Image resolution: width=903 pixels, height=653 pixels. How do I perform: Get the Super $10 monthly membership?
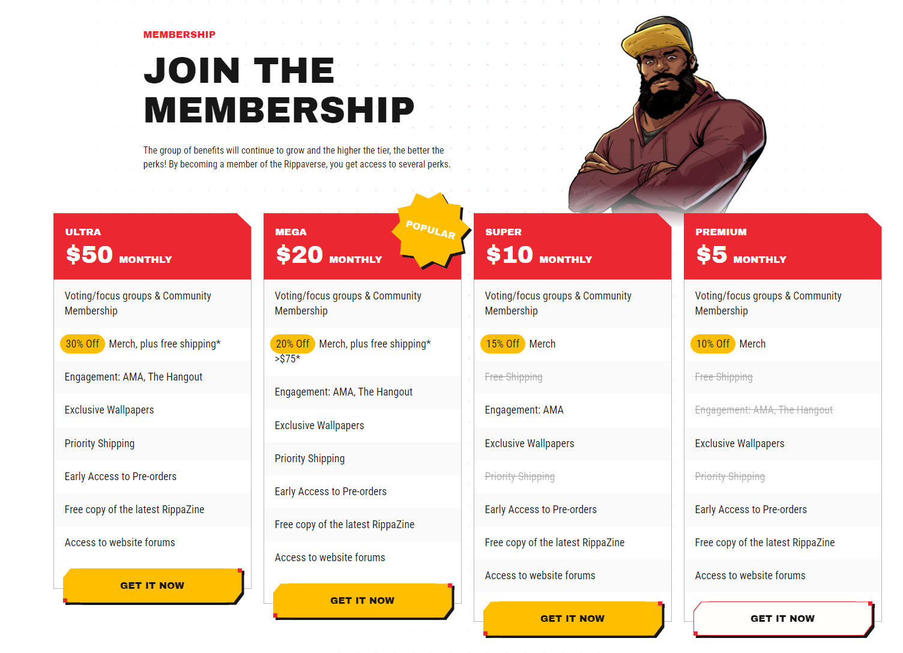pyautogui.click(x=573, y=619)
